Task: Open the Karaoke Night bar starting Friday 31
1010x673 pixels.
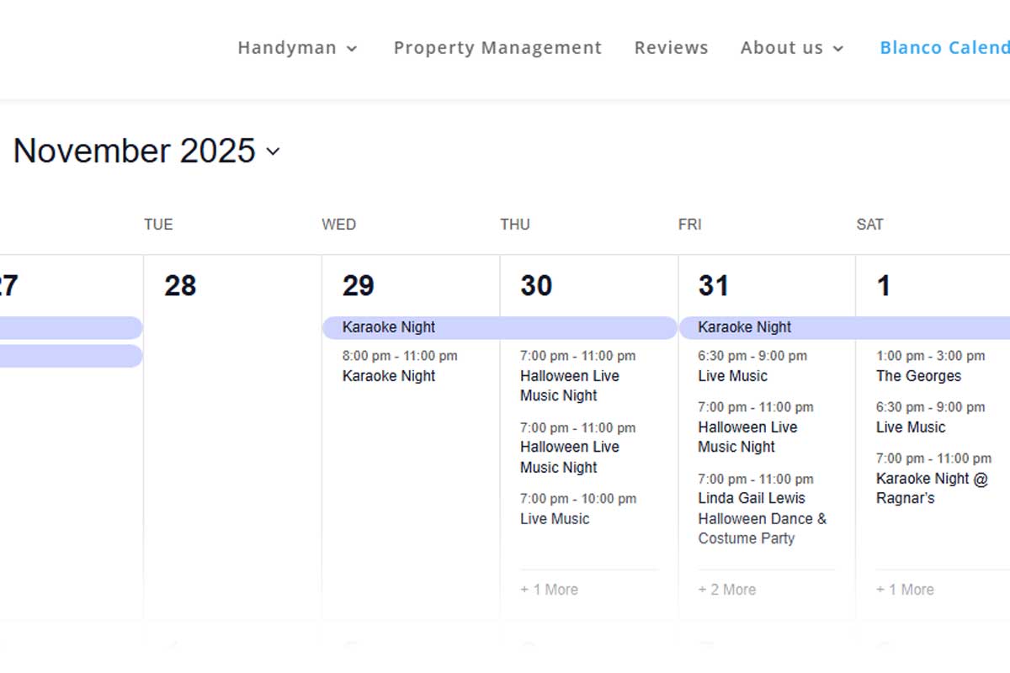Action: (842, 327)
